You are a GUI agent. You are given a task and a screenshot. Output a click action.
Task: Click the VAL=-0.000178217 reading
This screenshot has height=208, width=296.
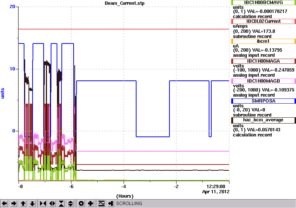coord(267,11)
